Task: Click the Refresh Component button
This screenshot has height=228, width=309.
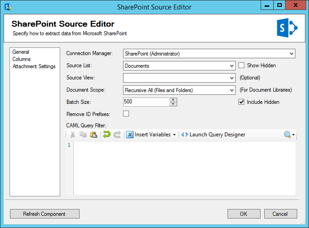Action: pos(45,214)
